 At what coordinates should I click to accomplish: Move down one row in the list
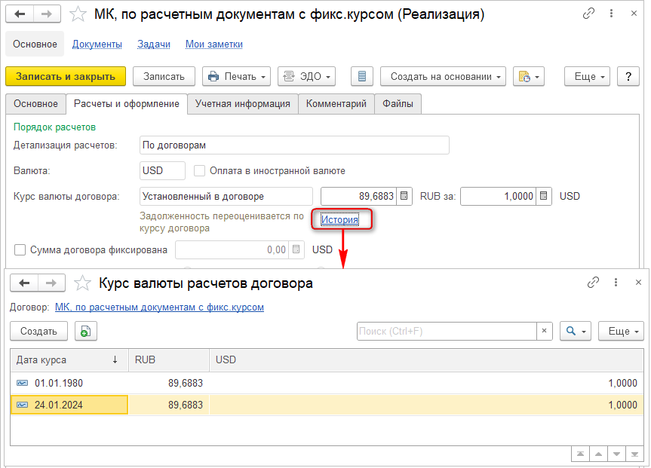pos(616,454)
